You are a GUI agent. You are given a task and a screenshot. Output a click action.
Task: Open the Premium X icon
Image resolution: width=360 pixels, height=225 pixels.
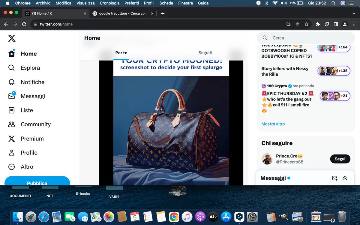click(11, 139)
